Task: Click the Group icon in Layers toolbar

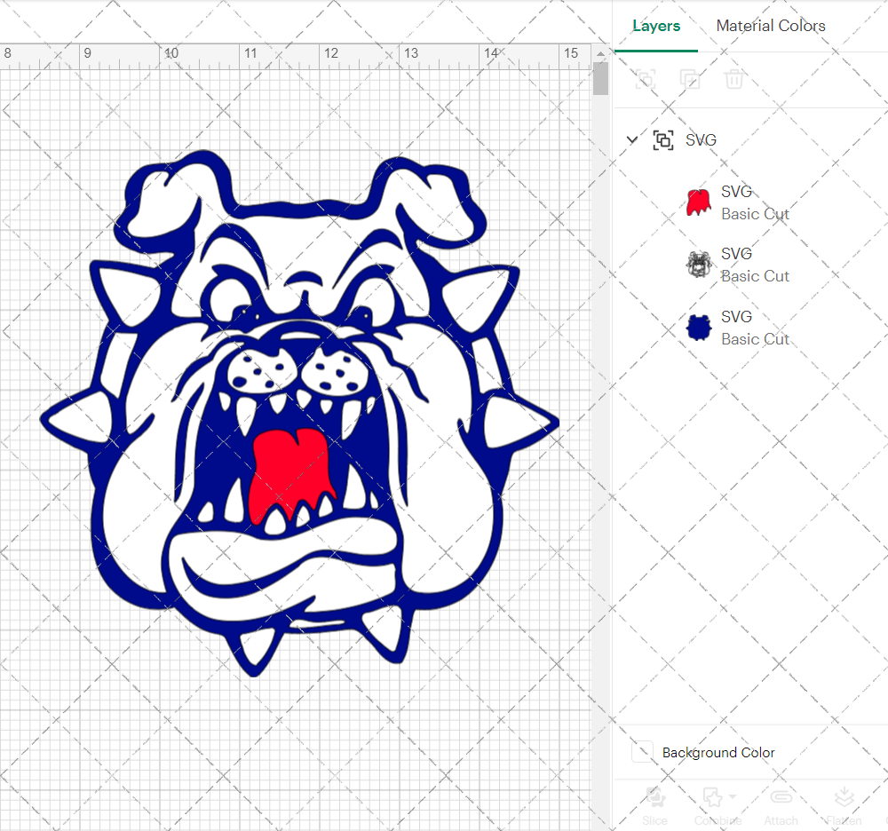Action: point(645,79)
